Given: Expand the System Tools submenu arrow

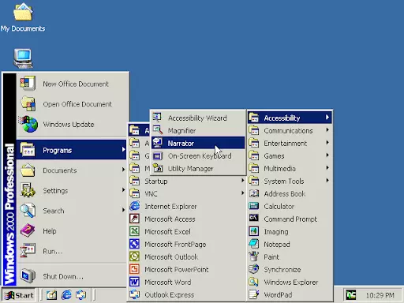Looking at the screenshot, I should 327,181.
